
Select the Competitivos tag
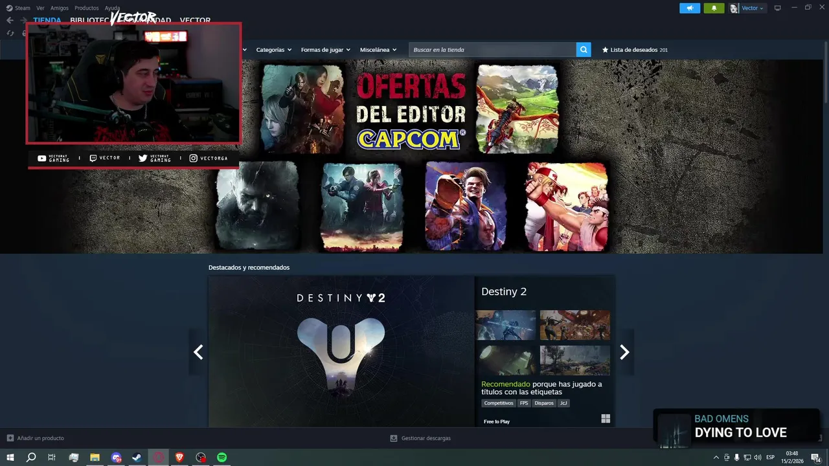[x=499, y=403]
